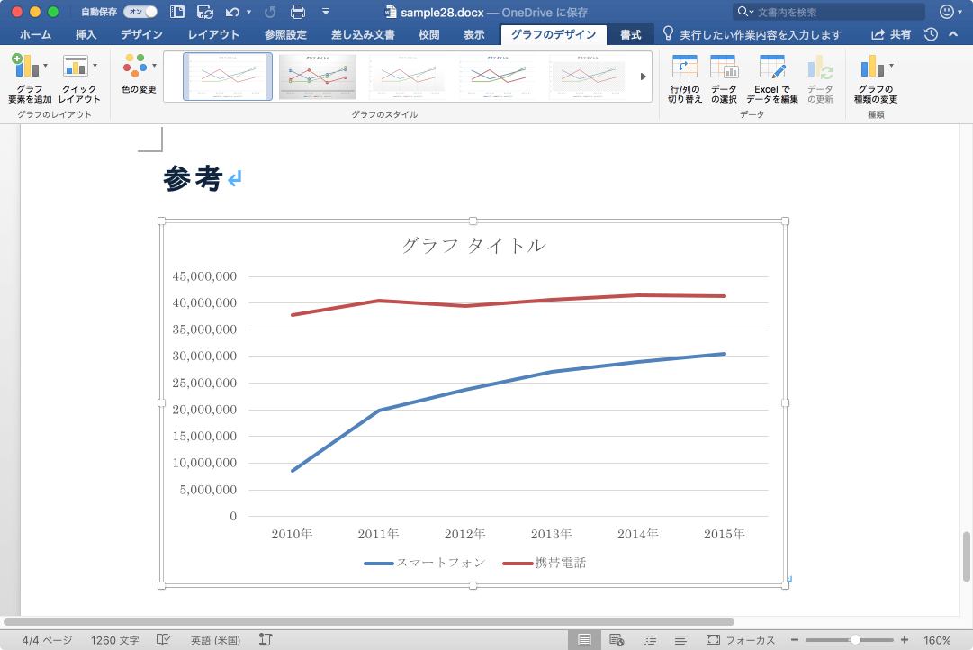Select the fifth chart style thumbnail
973x650 pixels.
point(588,77)
